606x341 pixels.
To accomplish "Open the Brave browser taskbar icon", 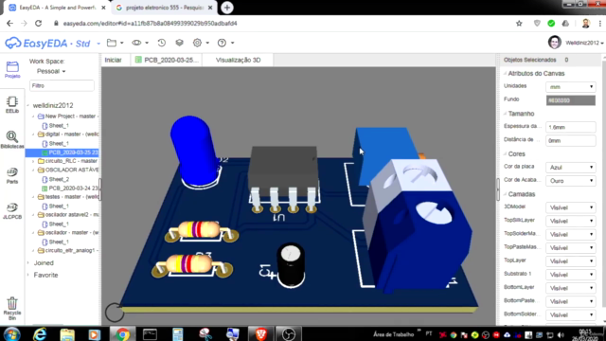I will pos(261,334).
